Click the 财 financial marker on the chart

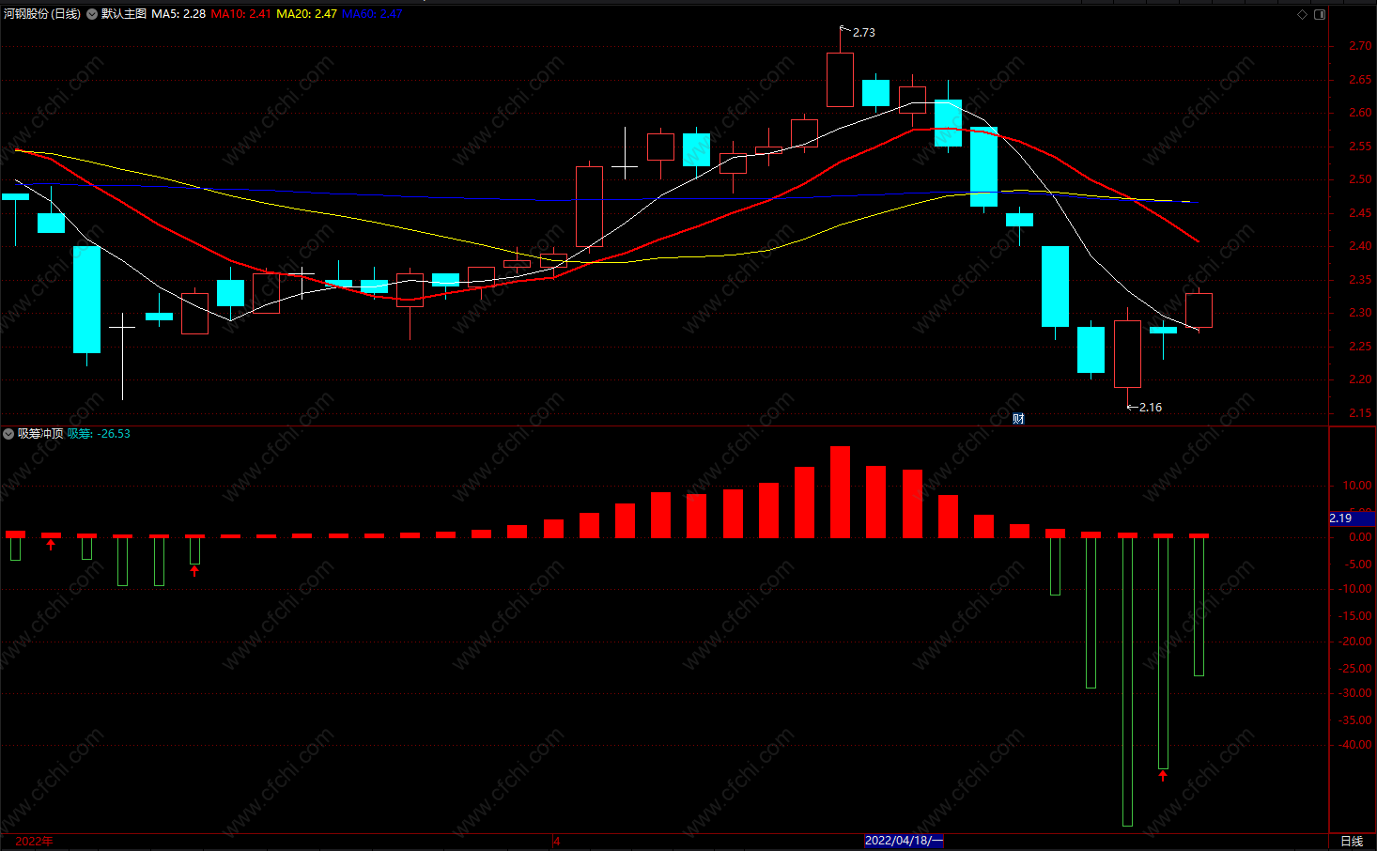[x=1018, y=419]
